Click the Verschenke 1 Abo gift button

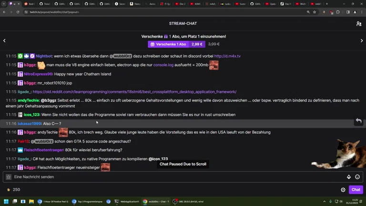point(176,44)
